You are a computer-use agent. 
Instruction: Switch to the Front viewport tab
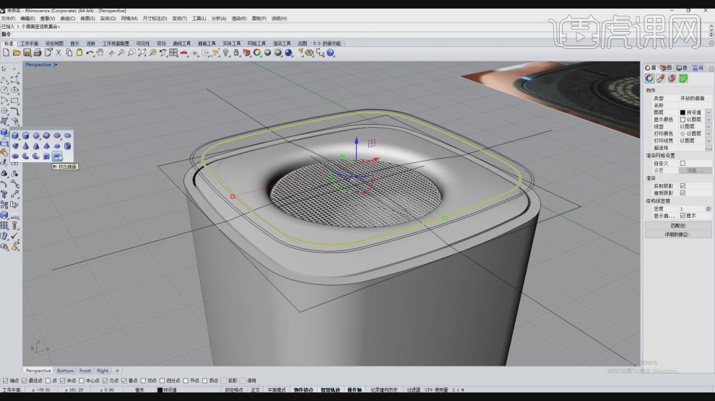click(x=84, y=371)
